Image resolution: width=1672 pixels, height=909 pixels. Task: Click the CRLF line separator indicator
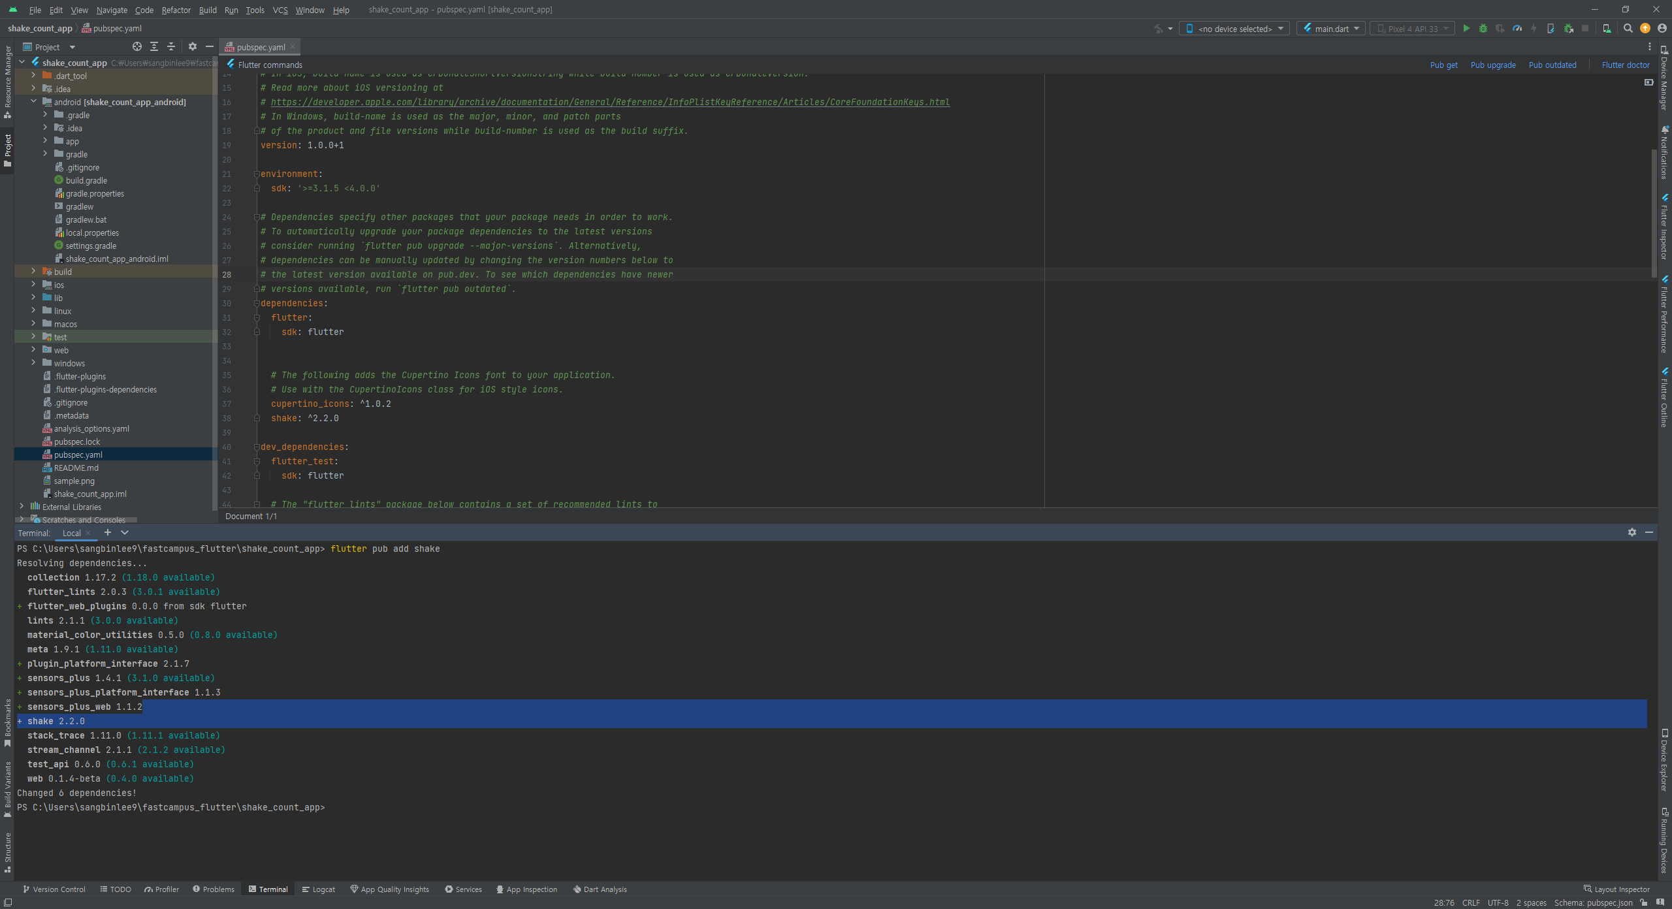[1471, 903]
